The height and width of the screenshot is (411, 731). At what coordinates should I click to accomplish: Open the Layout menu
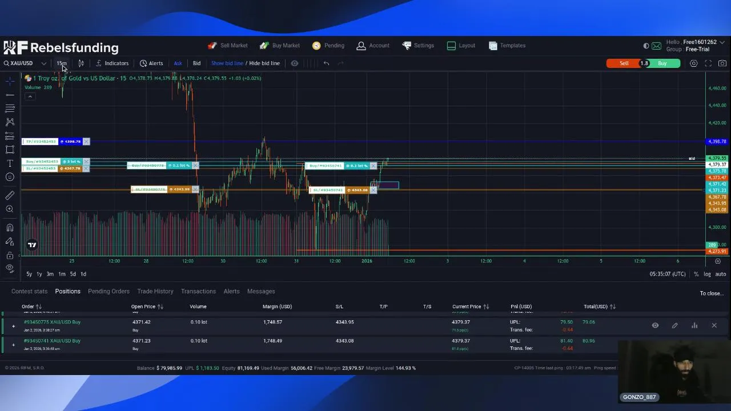point(461,46)
